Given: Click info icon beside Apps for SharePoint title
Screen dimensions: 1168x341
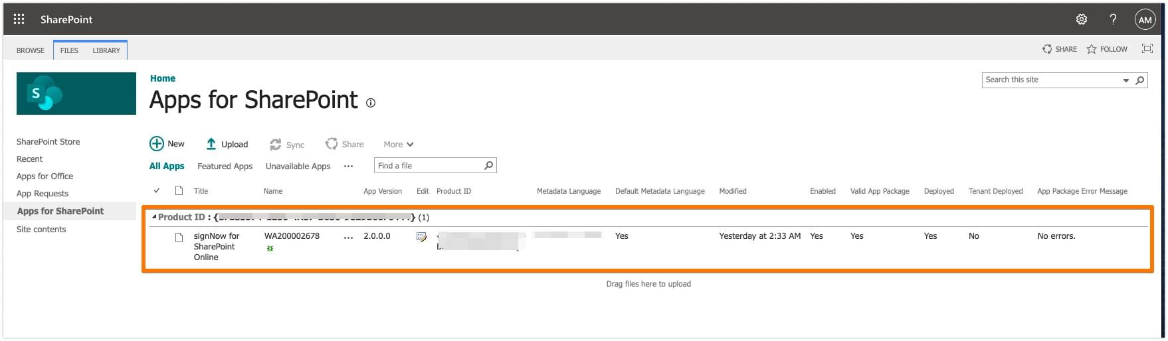Looking at the screenshot, I should point(371,103).
